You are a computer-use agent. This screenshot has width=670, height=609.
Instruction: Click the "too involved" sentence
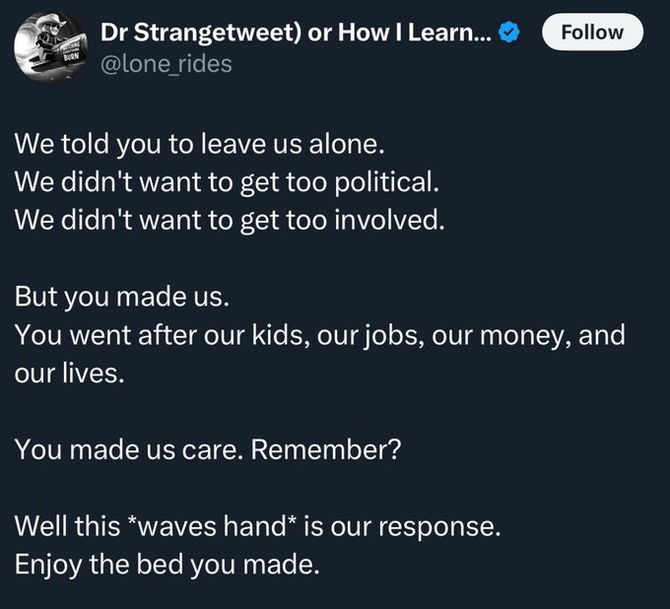pyautogui.click(x=230, y=220)
